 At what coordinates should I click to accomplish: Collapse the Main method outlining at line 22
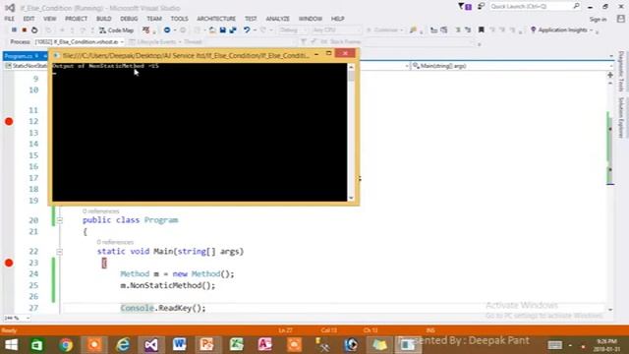(x=59, y=252)
